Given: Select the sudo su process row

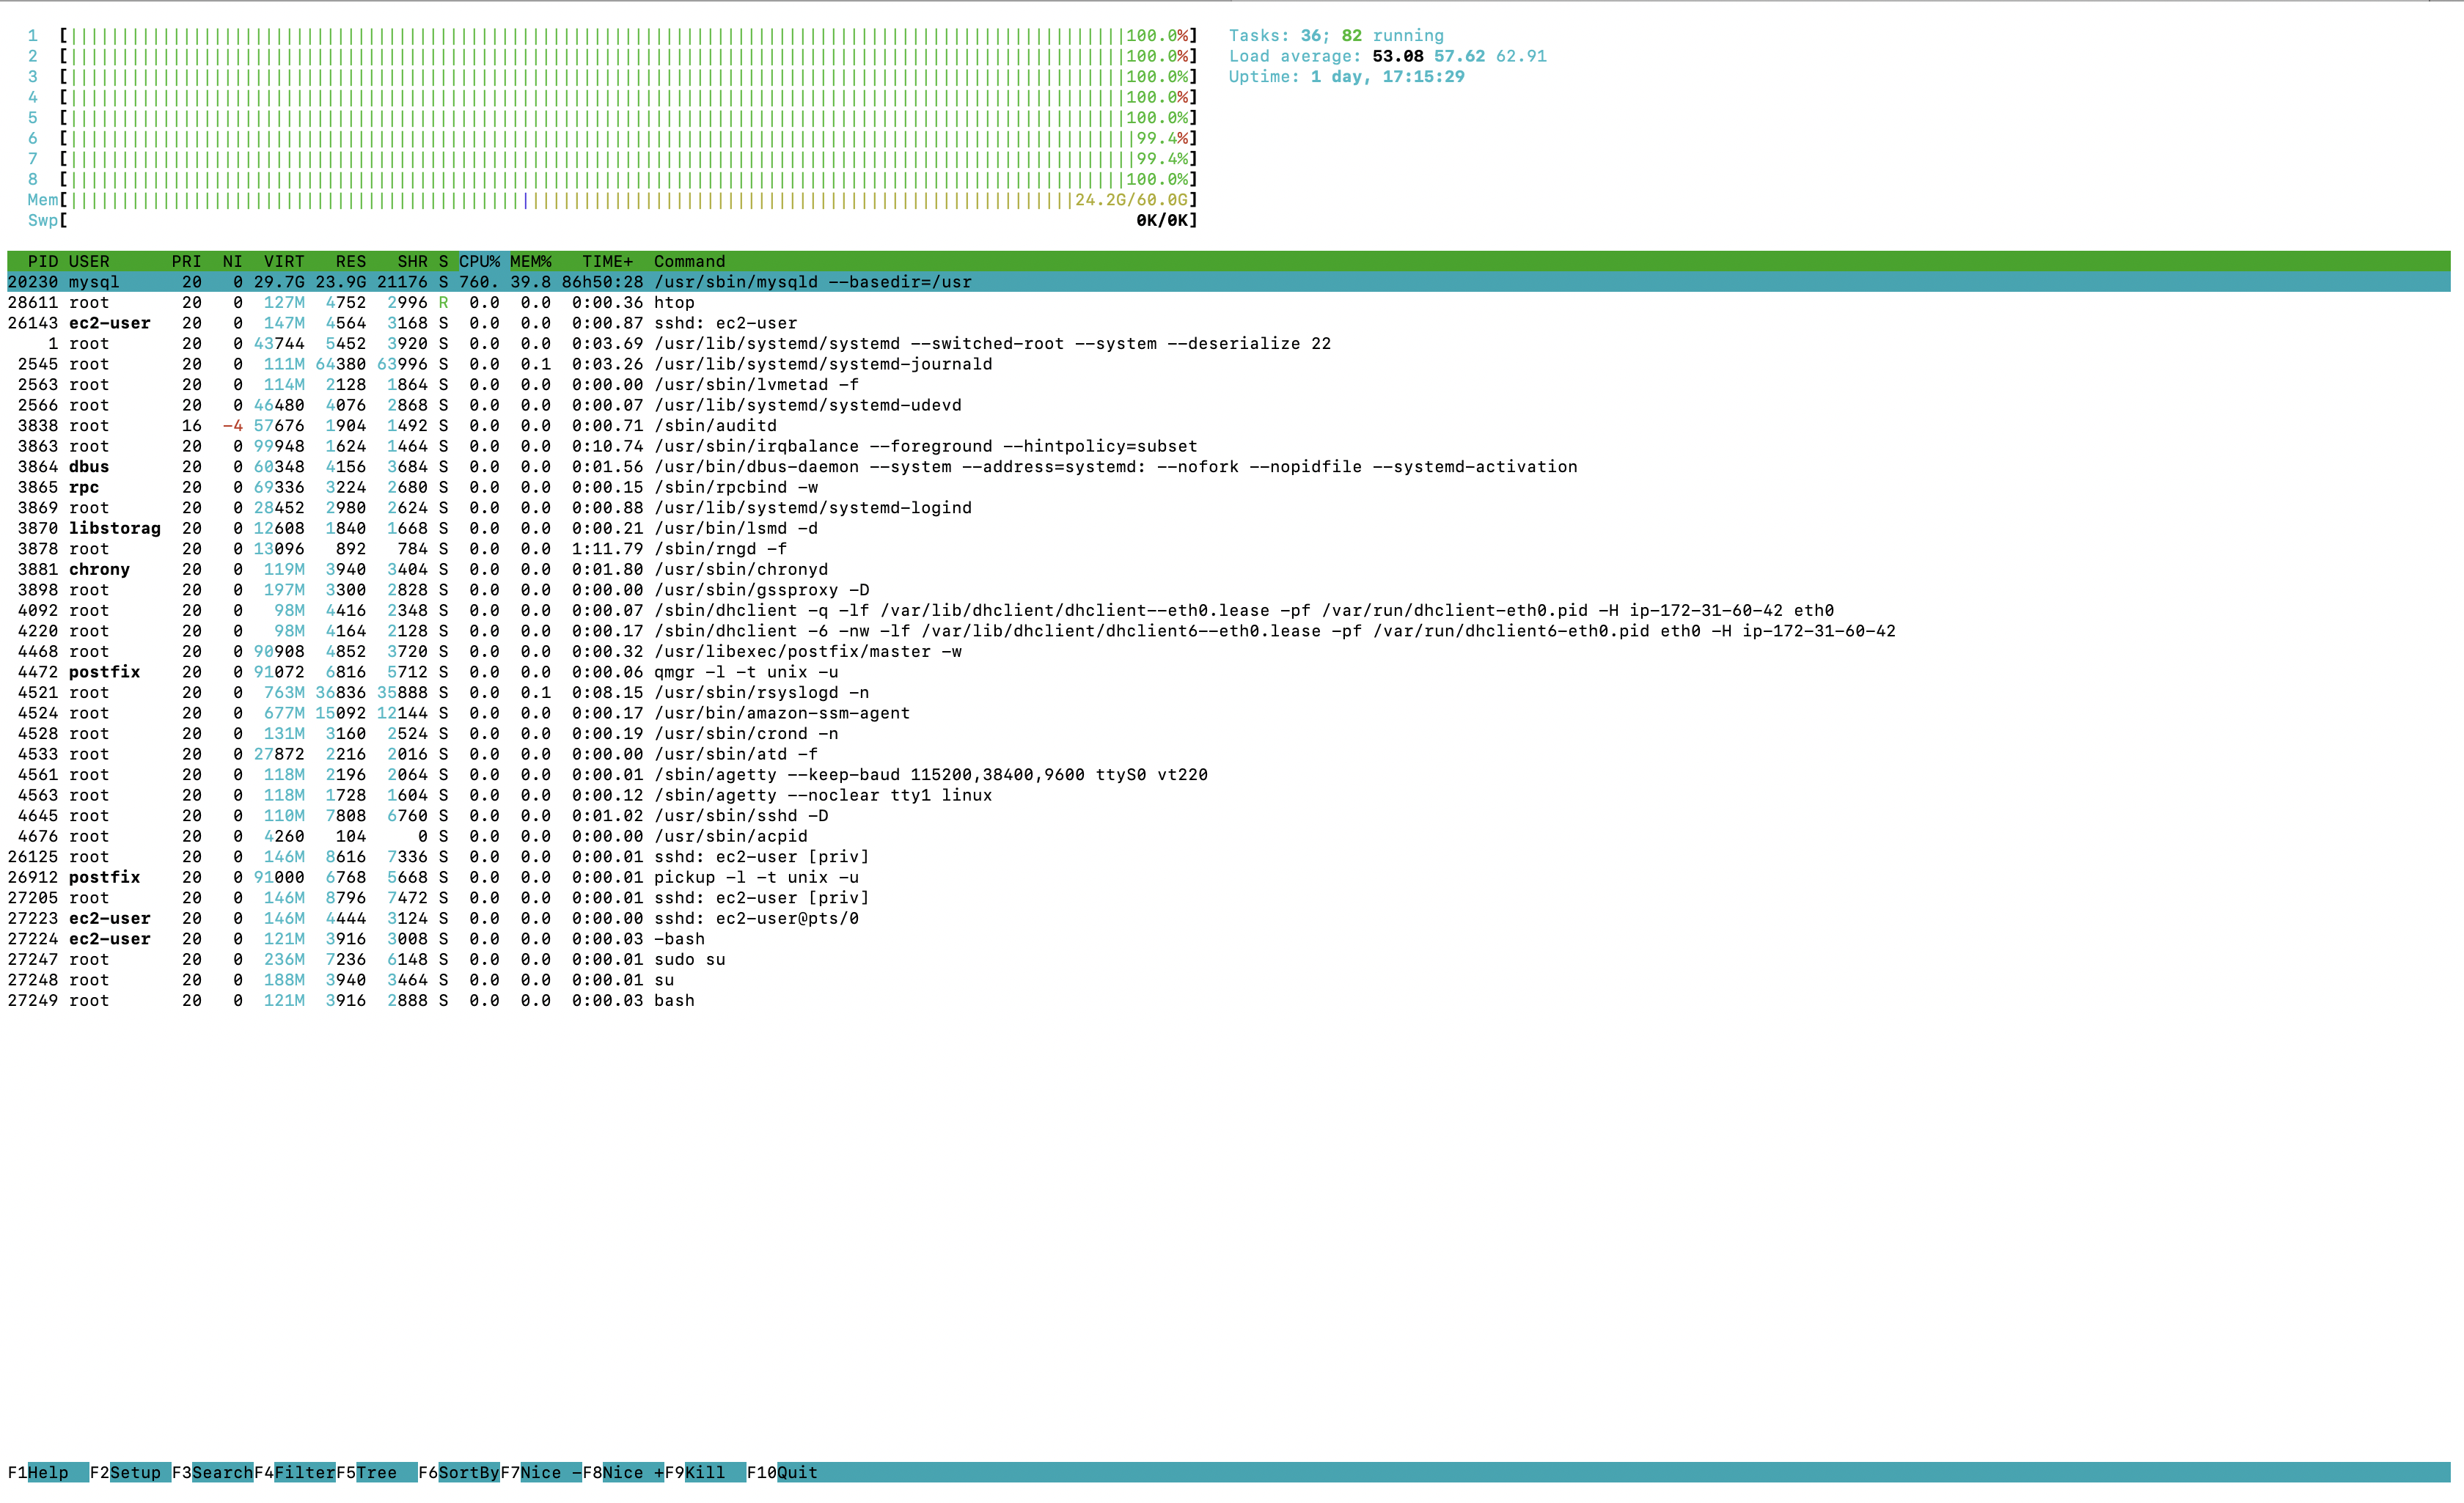Looking at the screenshot, I should click(x=1229, y=958).
